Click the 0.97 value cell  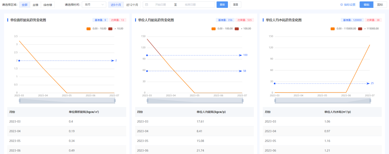327,131
